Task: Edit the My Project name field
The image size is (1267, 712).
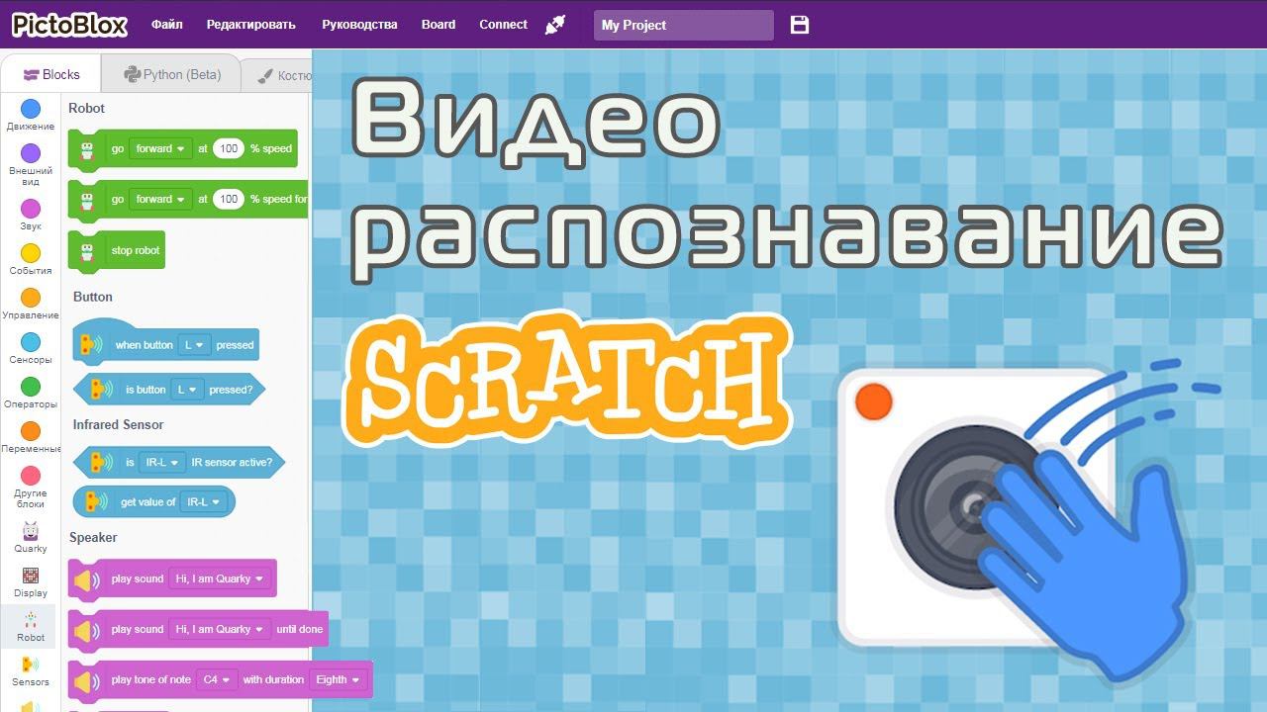Action: point(683,25)
